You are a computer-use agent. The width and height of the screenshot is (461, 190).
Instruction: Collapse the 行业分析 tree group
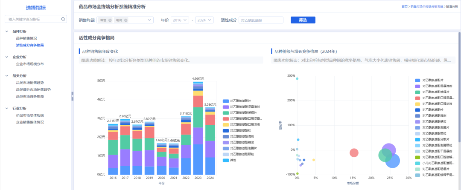click(7, 108)
